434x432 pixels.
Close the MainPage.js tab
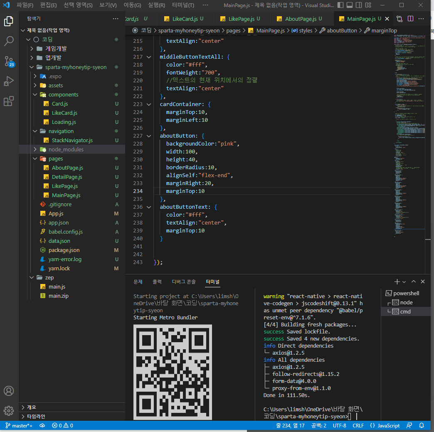point(387,19)
